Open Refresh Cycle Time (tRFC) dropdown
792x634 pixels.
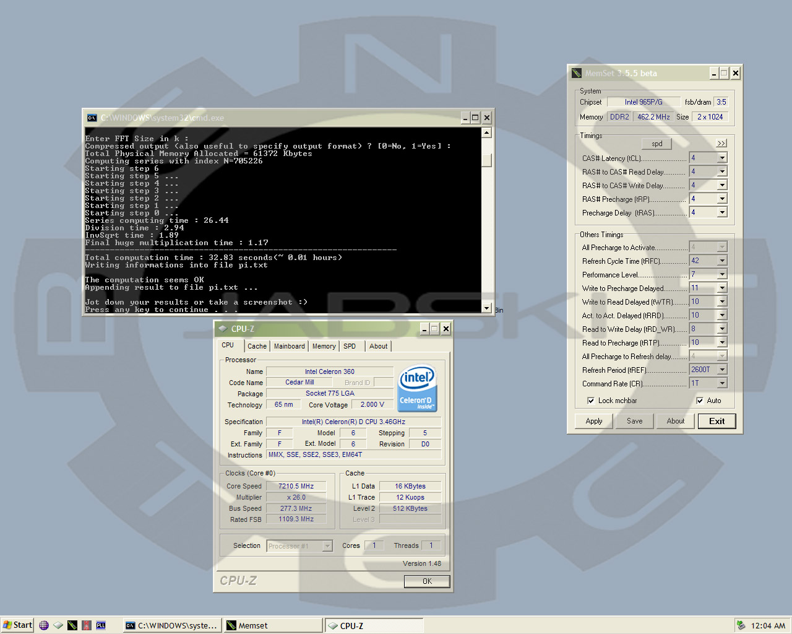pyautogui.click(x=722, y=261)
